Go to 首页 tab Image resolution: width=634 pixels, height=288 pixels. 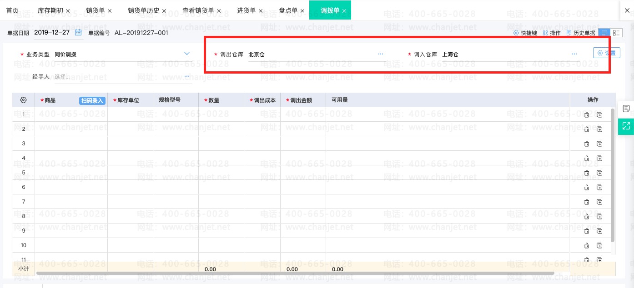pos(13,10)
